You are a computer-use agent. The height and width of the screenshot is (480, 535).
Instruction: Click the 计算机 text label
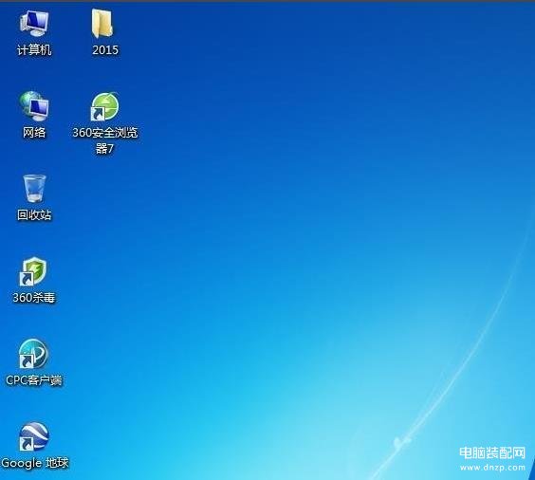coord(34,50)
